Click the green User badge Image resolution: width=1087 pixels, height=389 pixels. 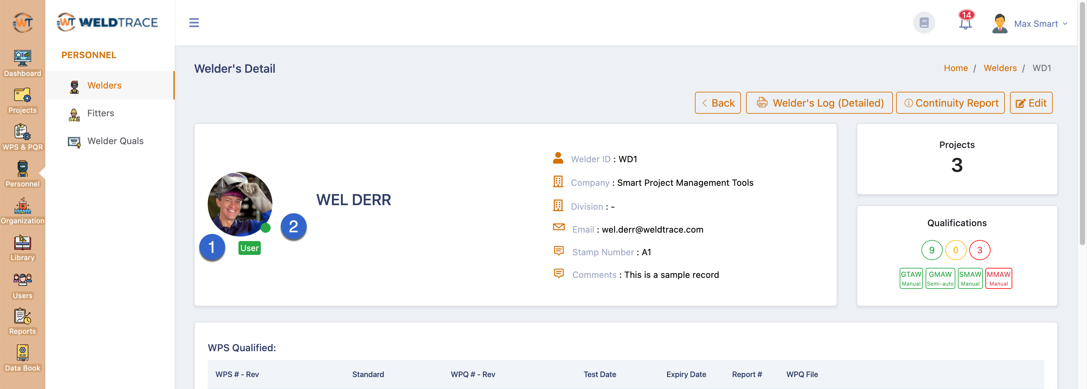[x=249, y=248]
